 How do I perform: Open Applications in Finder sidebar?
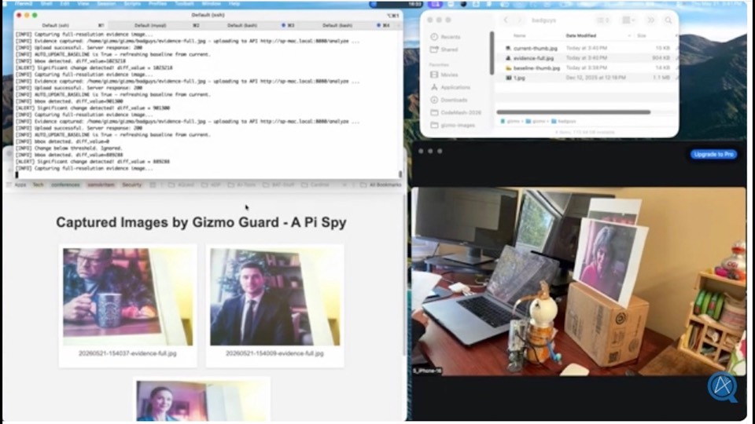[451, 87]
